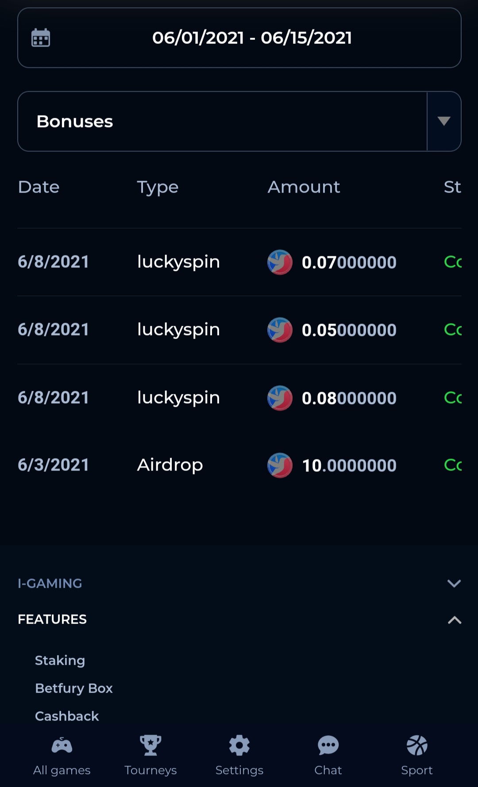
Task: Collapse the FEATURES section chevron
Action: (x=455, y=620)
